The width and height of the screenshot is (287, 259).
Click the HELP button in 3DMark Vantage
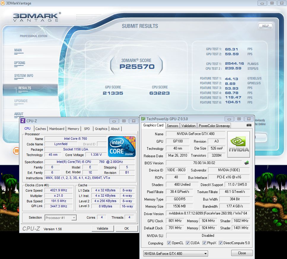265,26
